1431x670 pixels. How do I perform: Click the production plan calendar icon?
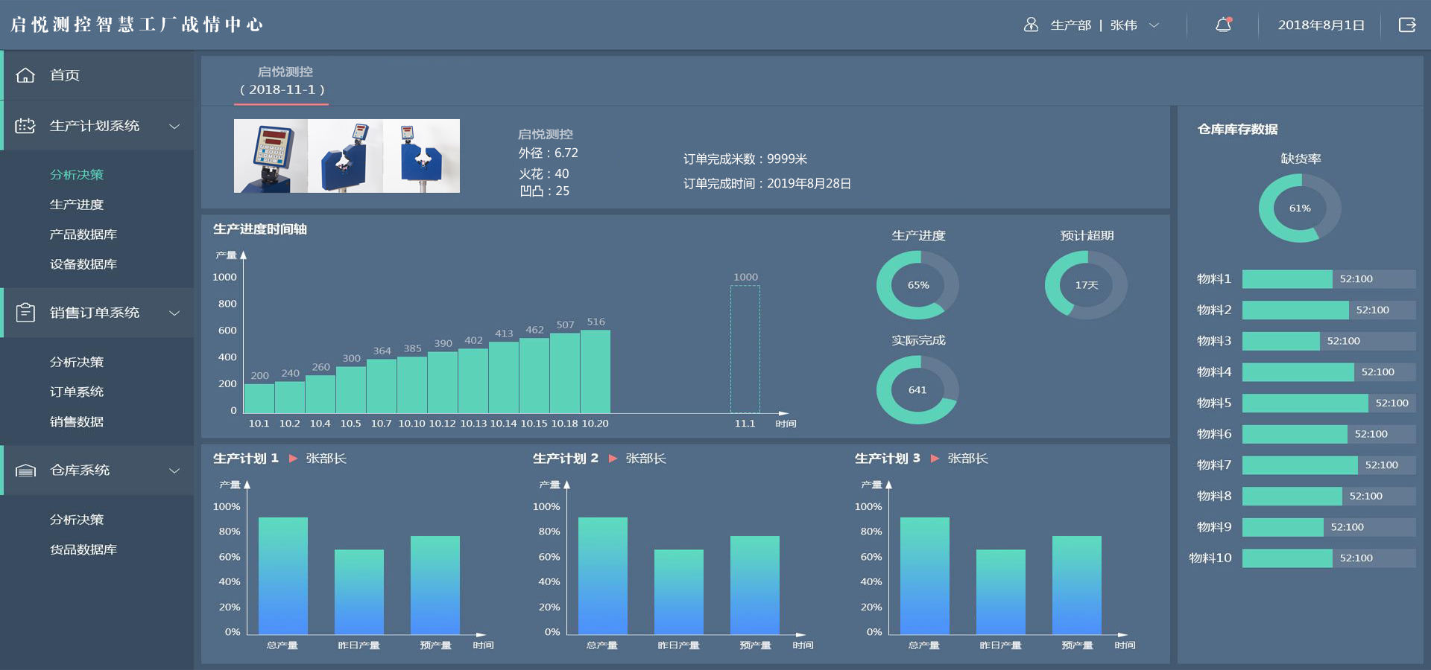[x=25, y=126]
